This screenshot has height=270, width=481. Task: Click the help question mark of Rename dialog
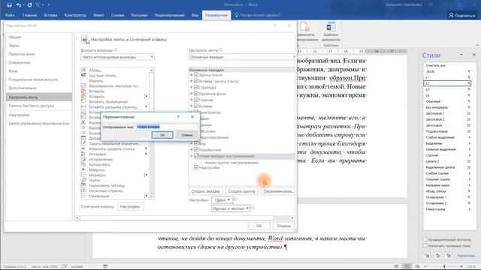(x=178, y=117)
